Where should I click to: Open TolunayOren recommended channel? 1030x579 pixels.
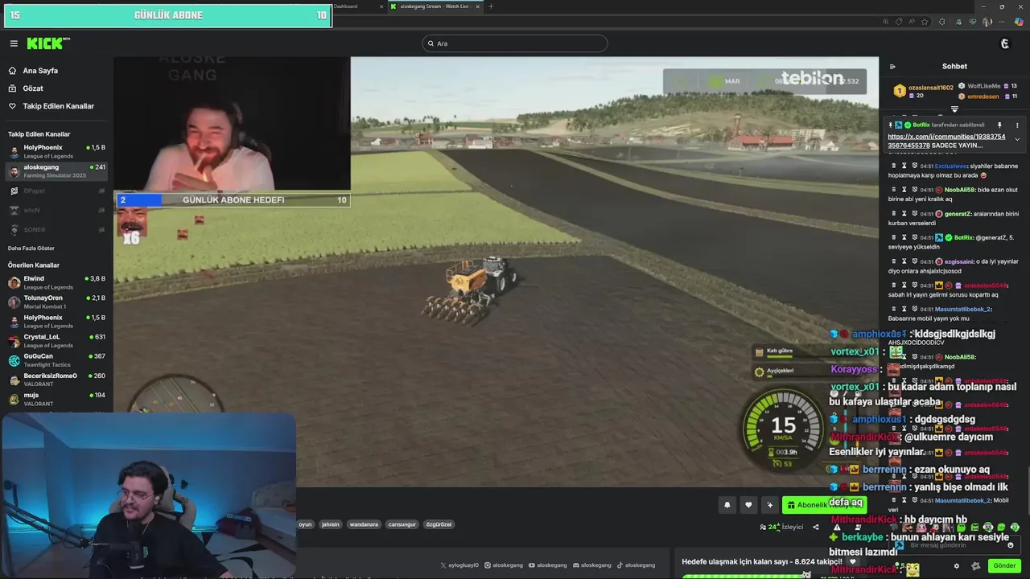pos(56,302)
